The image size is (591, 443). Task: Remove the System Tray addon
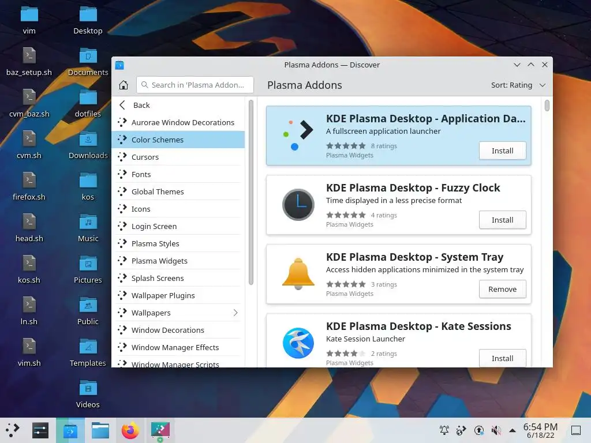503,290
